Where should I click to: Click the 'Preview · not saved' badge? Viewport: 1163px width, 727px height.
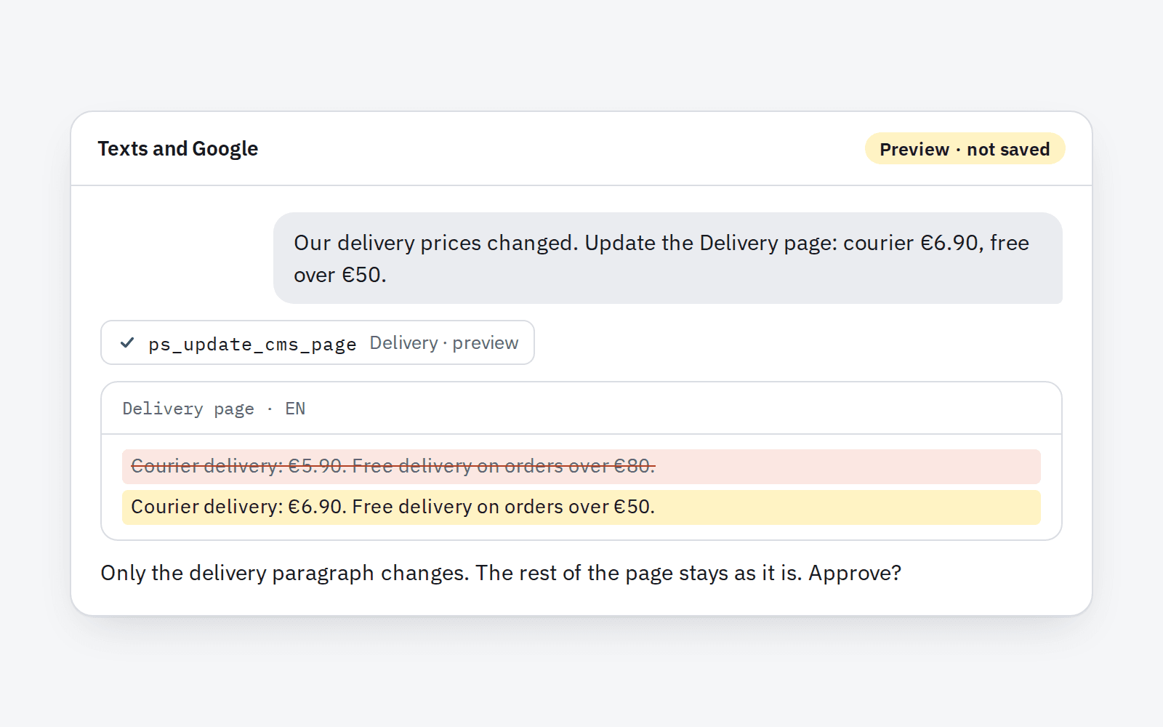coord(965,149)
